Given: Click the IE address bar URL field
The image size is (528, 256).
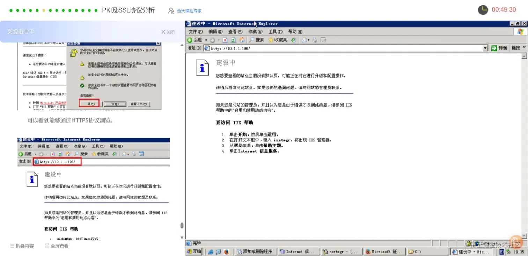Looking at the screenshot, I should pos(346,48).
